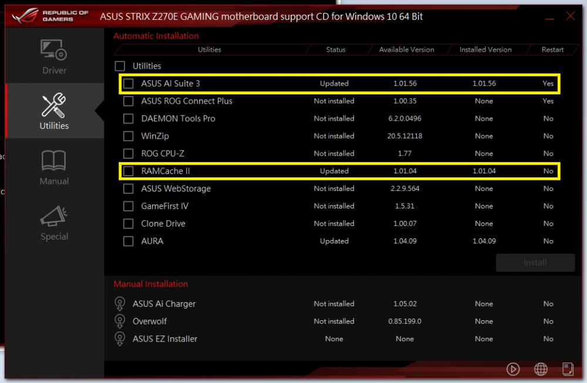Select the Utilities wrench icon
Viewport: 587px width, 383px height.
click(x=54, y=105)
